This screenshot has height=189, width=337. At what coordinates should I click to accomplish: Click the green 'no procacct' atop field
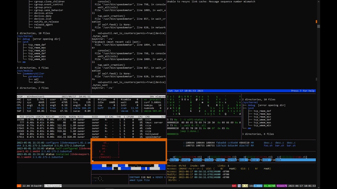(x=152, y=99)
